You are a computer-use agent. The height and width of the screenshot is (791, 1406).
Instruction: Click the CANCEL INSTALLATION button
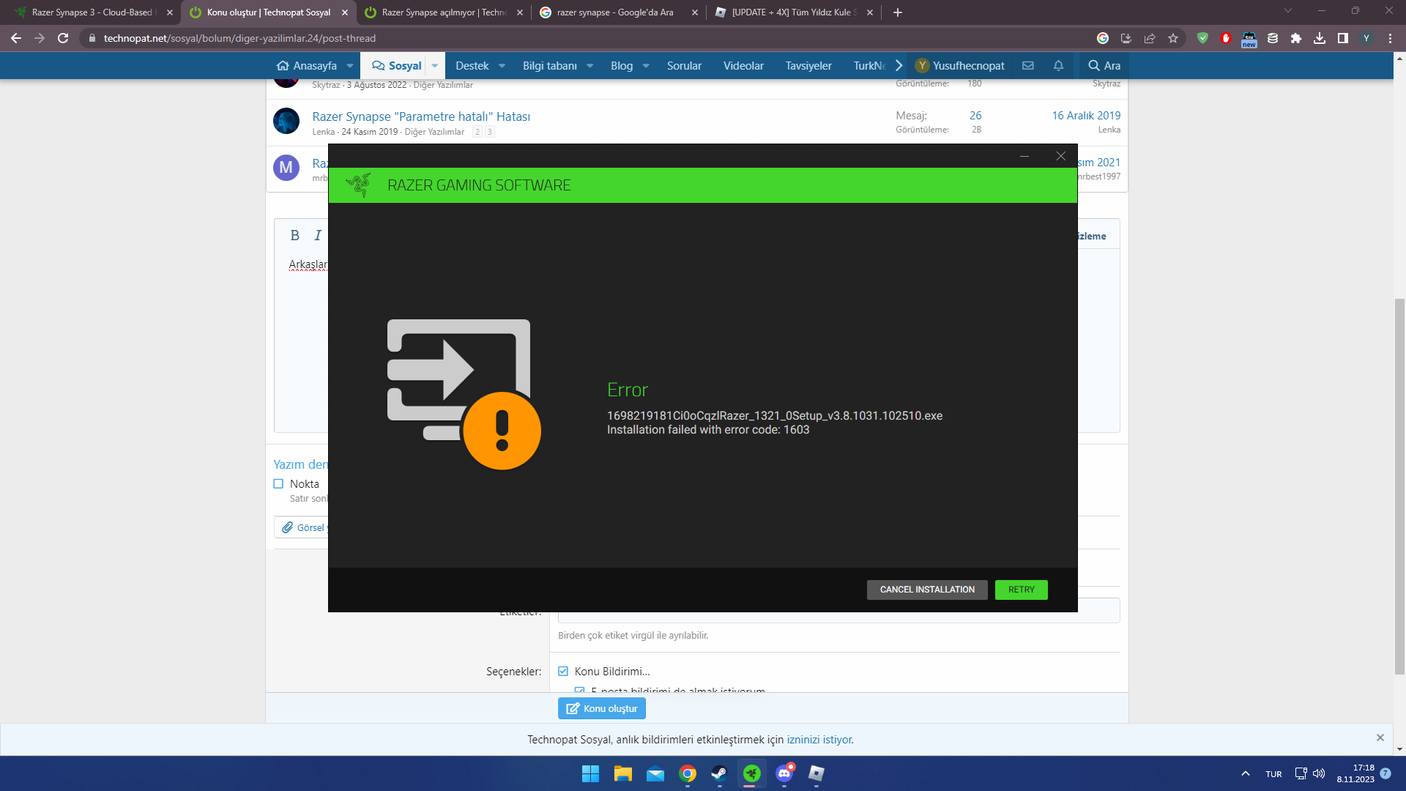927,590
